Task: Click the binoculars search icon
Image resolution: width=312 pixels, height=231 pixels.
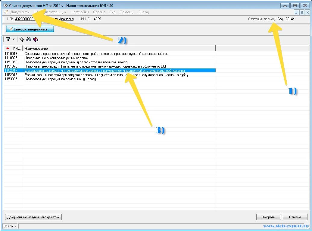Action: pyautogui.click(x=29, y=39)
